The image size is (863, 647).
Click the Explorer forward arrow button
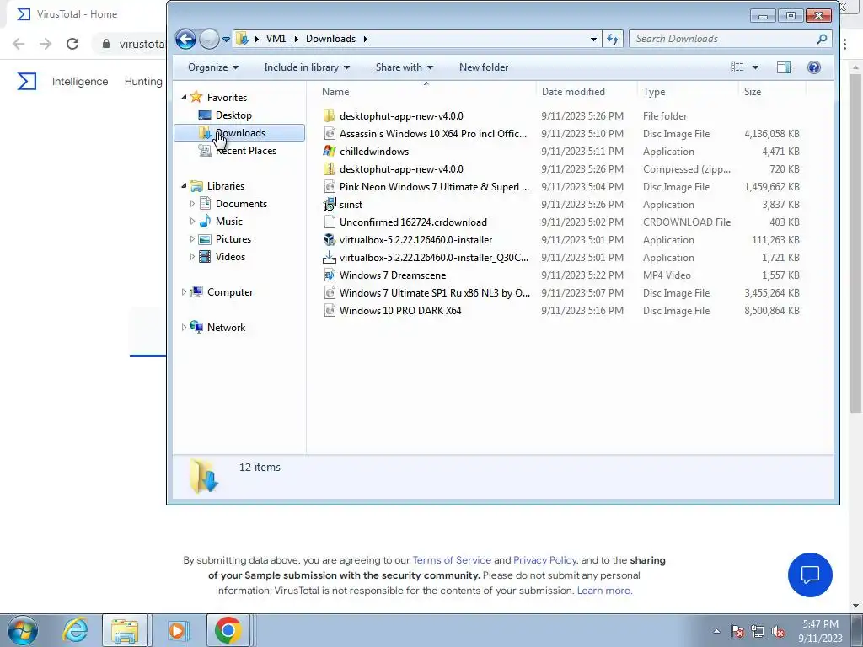(209, 39)
